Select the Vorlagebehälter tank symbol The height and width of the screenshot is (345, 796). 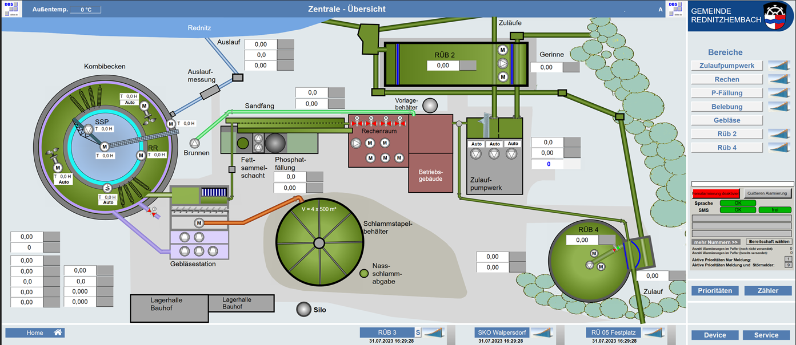click(x=429, y=105)
